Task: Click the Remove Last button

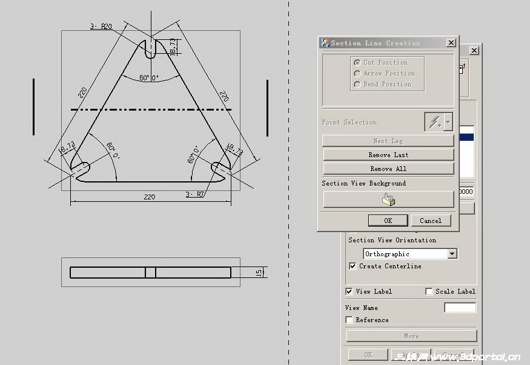Action: point(388,155)
